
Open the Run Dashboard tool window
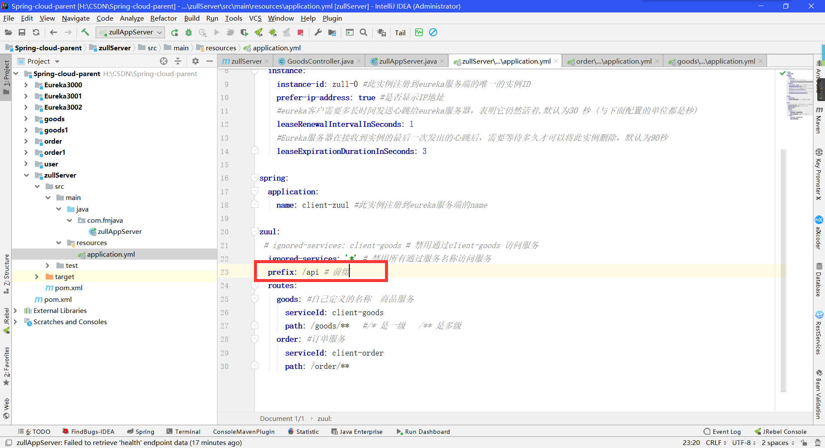[x=423, y=432]
